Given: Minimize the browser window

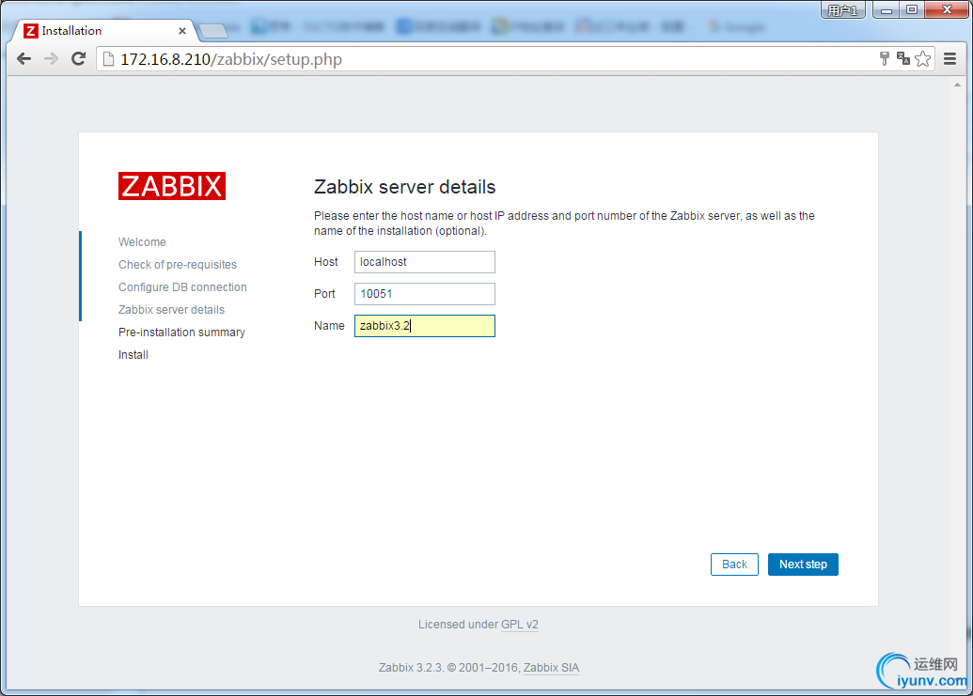Looking at the screenshot, I should pos(887,10).
